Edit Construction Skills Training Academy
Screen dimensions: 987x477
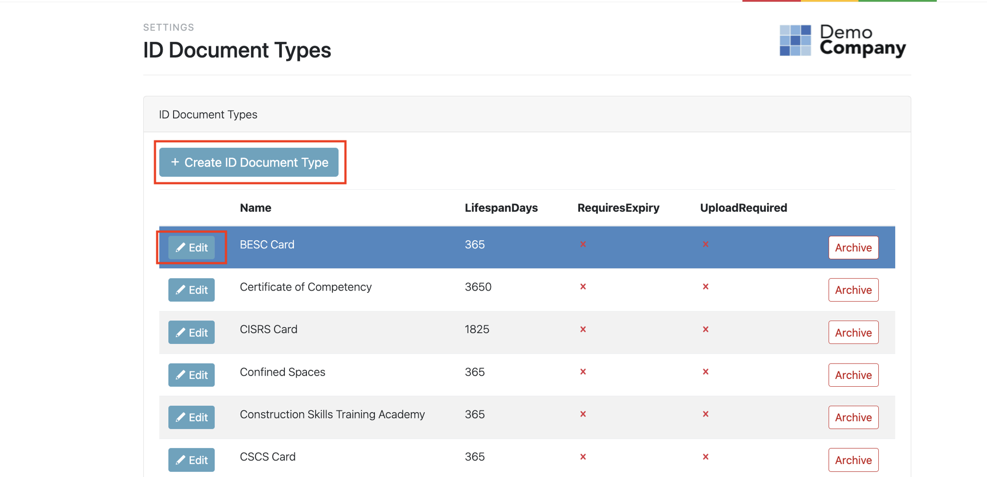191,417
